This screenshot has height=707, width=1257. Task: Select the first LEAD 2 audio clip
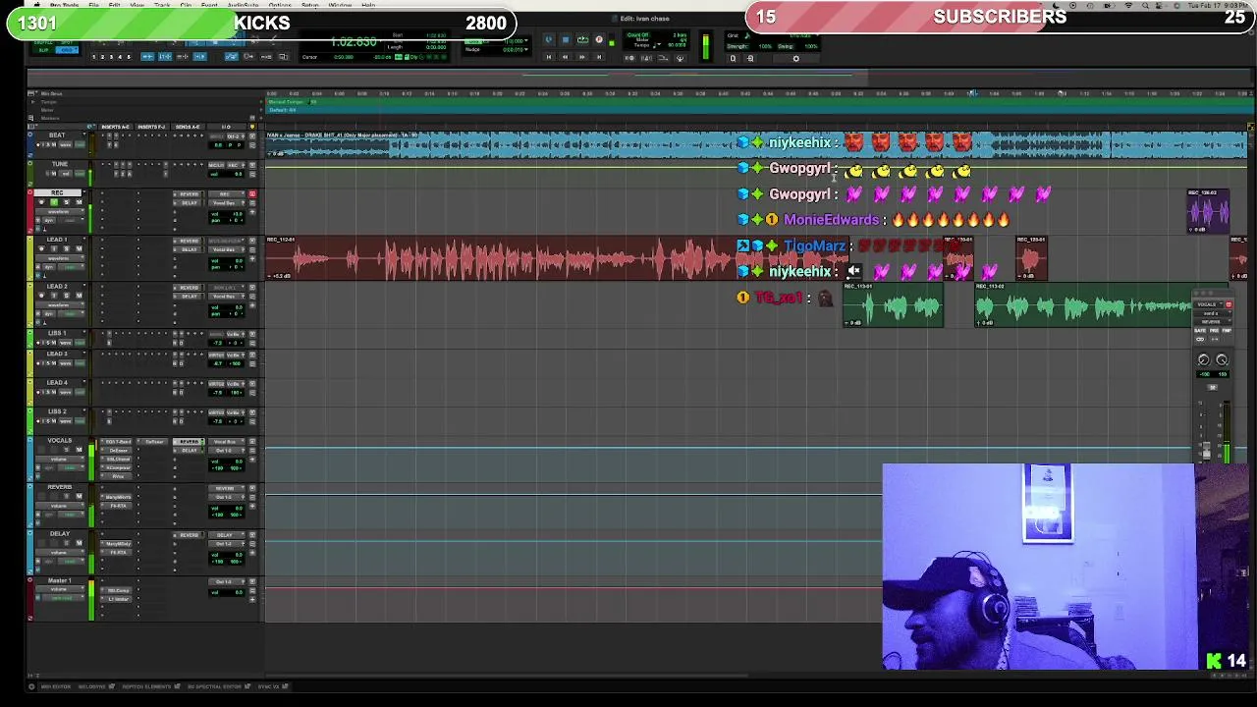click(x=894, y=305)
